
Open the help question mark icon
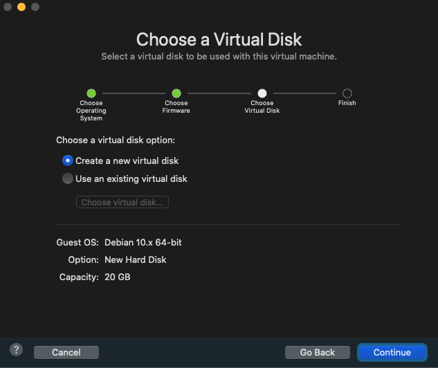17,350
